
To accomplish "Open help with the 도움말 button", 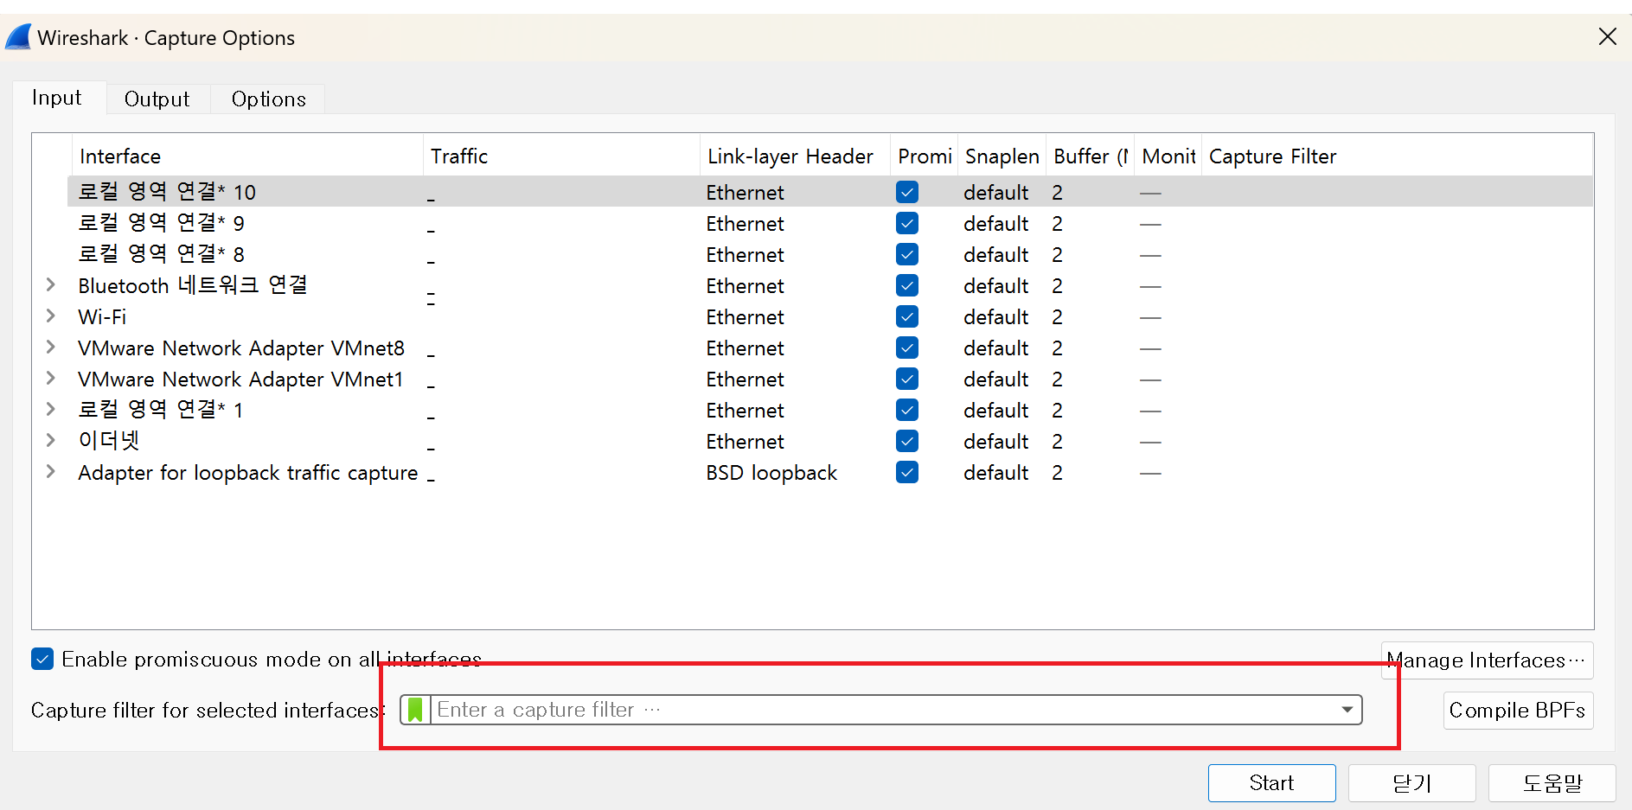I will [1552, 783].
